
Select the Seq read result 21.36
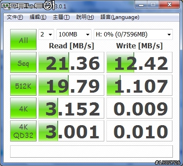point(71,62)
